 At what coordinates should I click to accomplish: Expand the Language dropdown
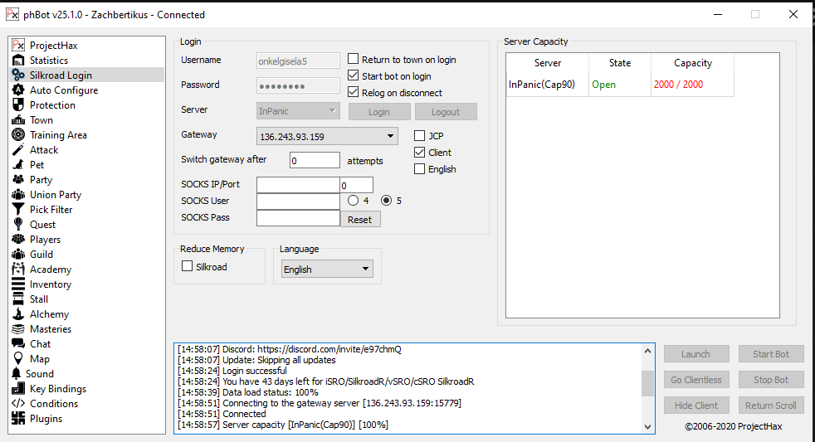click(365, 269)
